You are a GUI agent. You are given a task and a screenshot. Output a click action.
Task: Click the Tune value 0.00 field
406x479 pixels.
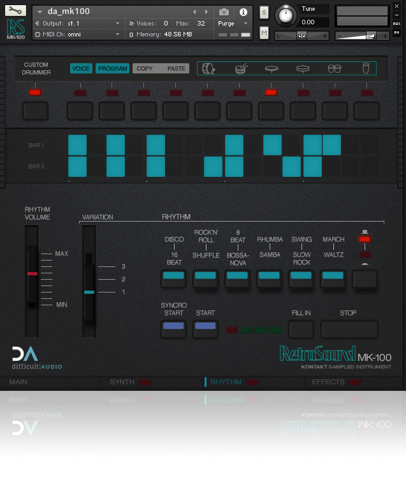click(314, 22)
